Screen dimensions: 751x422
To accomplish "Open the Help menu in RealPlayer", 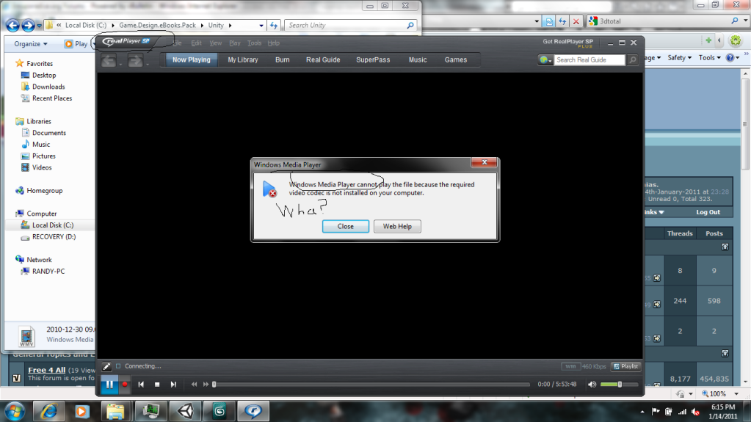I will pyautogui.click(x=274, y=43).
